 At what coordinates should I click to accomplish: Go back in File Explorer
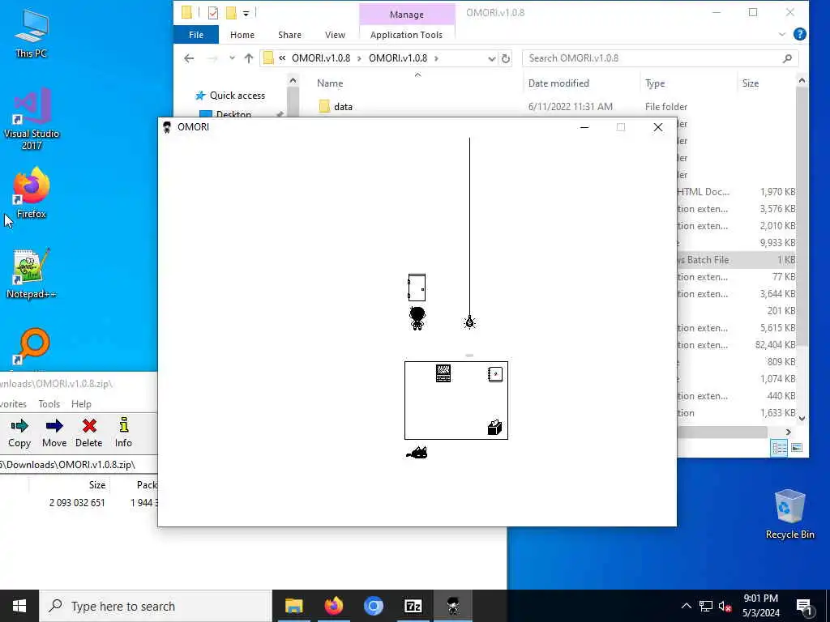189,58
